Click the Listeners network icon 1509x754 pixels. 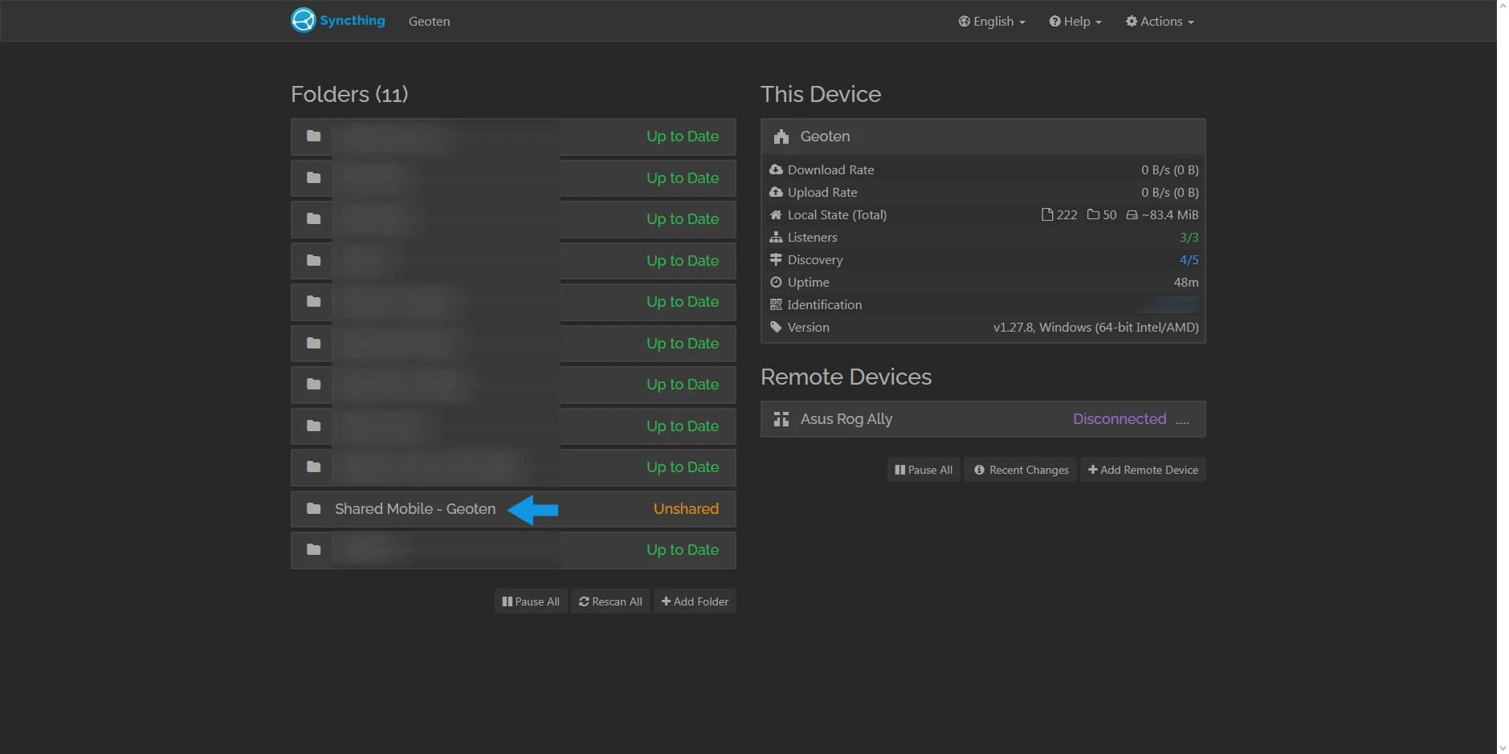pyautogui.click(x=776, y=237)
